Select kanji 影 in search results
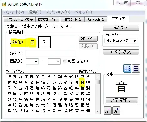The image size is (147, 122). pyautogui.click(x=71, y=77)
